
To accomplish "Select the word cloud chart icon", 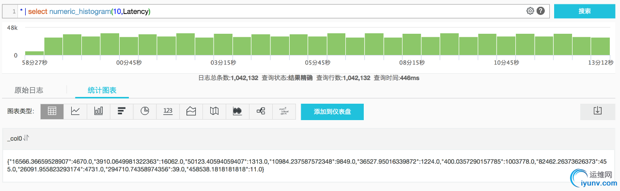I will pos(284,111).
